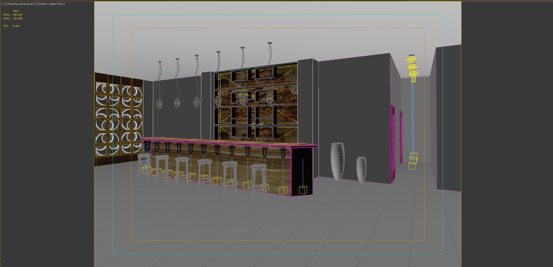Click the Verts count value 246.388
Screen dimensions: 553x267
(18, 18)
